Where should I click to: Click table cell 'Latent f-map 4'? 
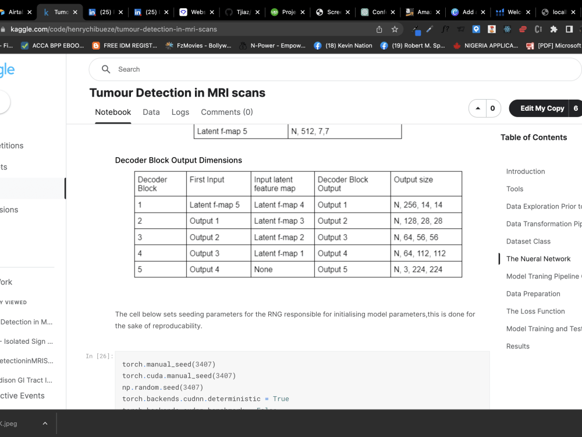coord(282,205)
